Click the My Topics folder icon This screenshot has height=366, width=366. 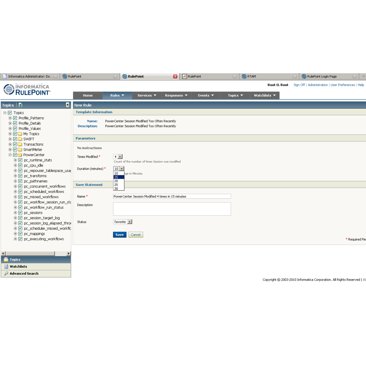[x=20, y=134]
